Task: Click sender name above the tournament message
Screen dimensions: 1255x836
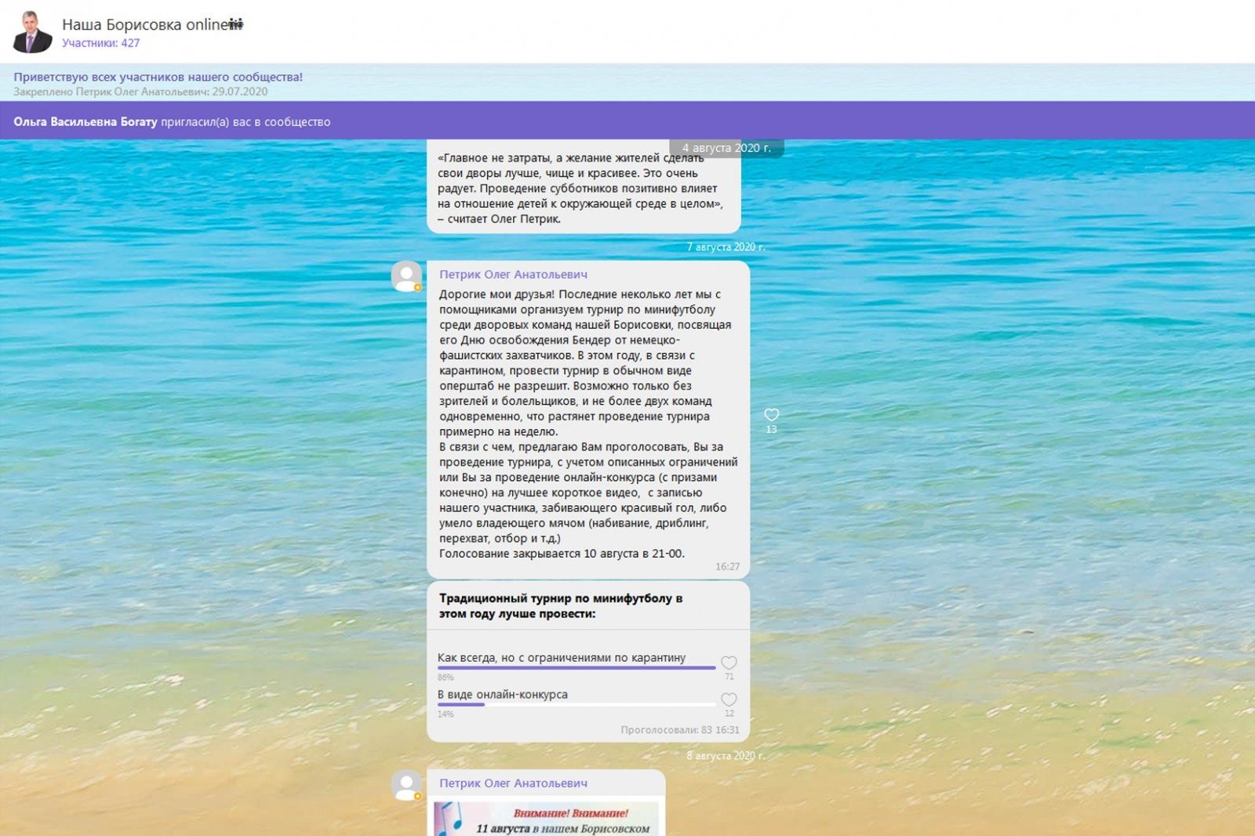Action: click(x=513, y=274)
